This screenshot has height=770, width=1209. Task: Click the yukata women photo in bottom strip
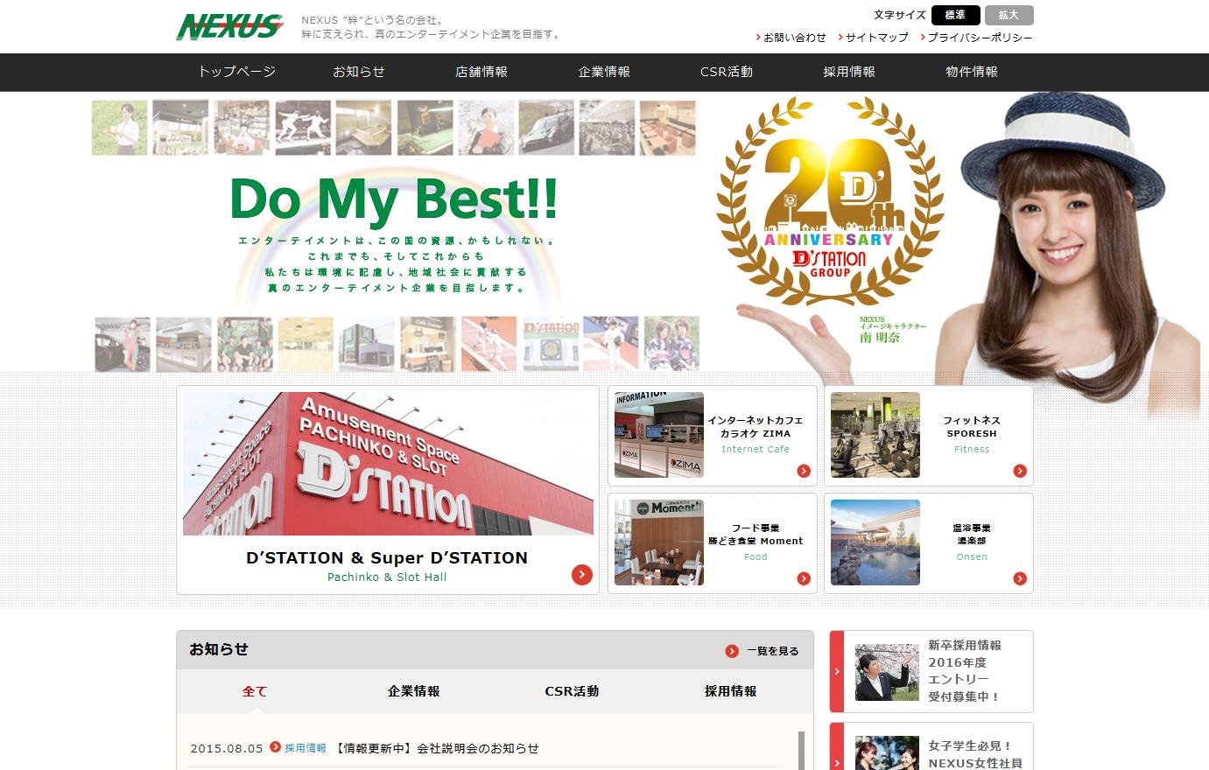(672, 344)
